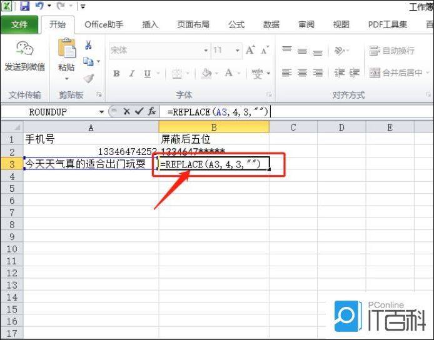Click Increase Font Size icon
Image resolution: width=434 pixels, height=340 pixels.
[250, 50]
